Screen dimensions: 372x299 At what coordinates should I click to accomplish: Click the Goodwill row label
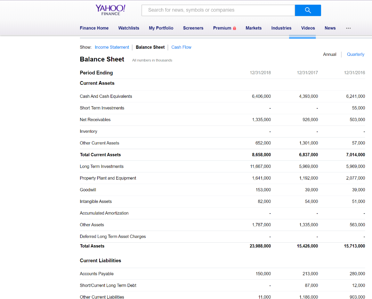tap(88, 190)
